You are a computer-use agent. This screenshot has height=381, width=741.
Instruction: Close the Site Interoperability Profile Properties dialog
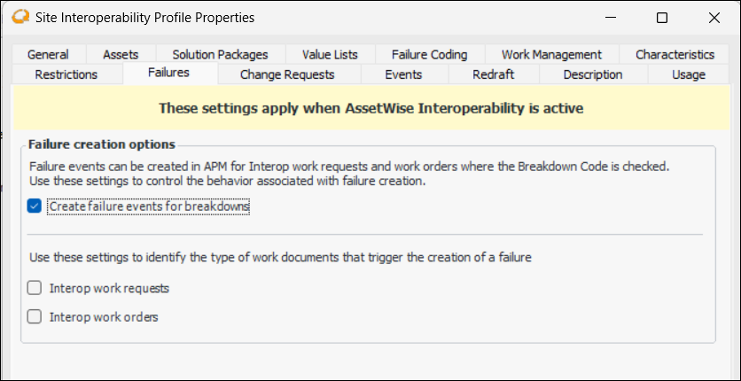pyautogui.click(x=714, y=18)
